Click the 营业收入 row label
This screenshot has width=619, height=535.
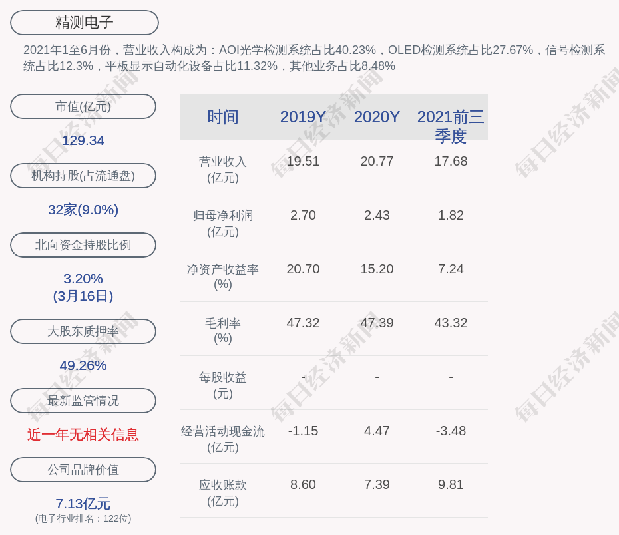[x=223, y=162]
